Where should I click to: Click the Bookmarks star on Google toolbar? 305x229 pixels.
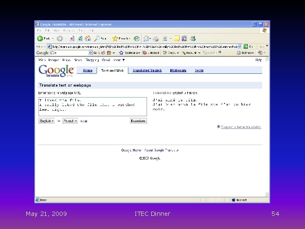click(x=122, y=53)
